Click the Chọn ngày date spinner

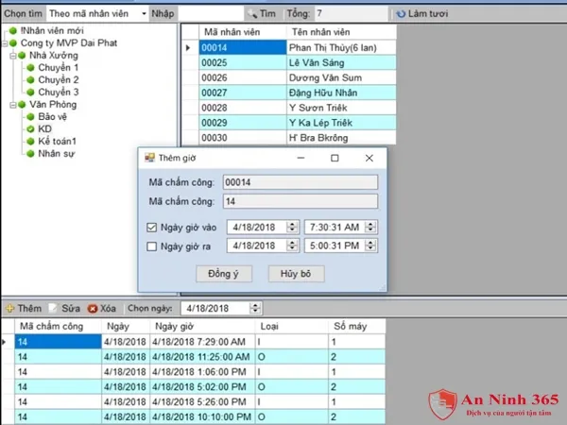tap(255, 308)
